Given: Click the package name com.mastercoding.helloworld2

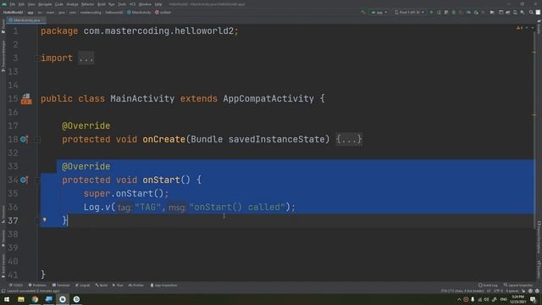Looking at the screenshot, I should (x=158, y=31).
